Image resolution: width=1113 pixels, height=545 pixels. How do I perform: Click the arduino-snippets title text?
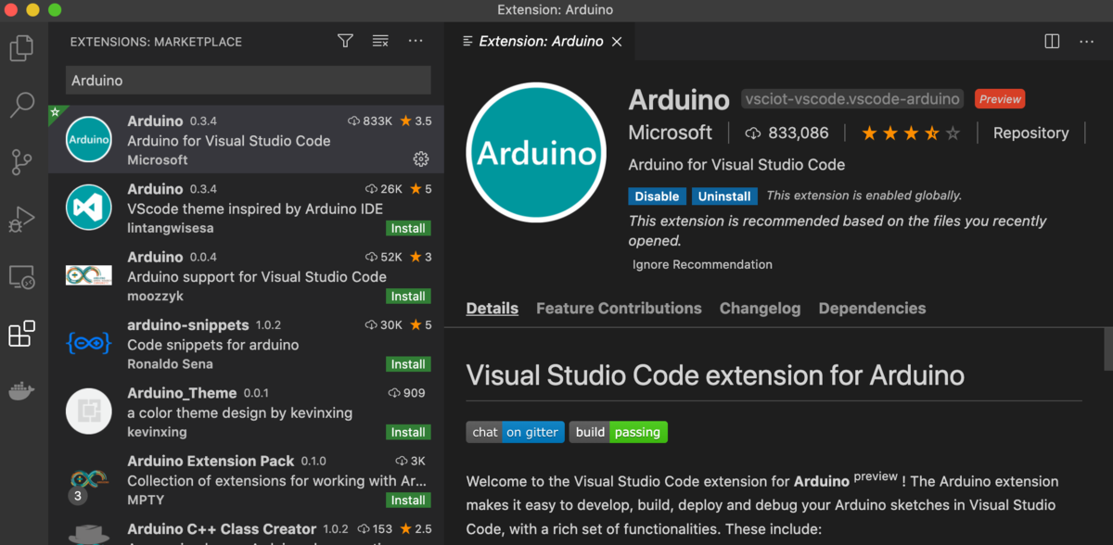tap(188, 325)
